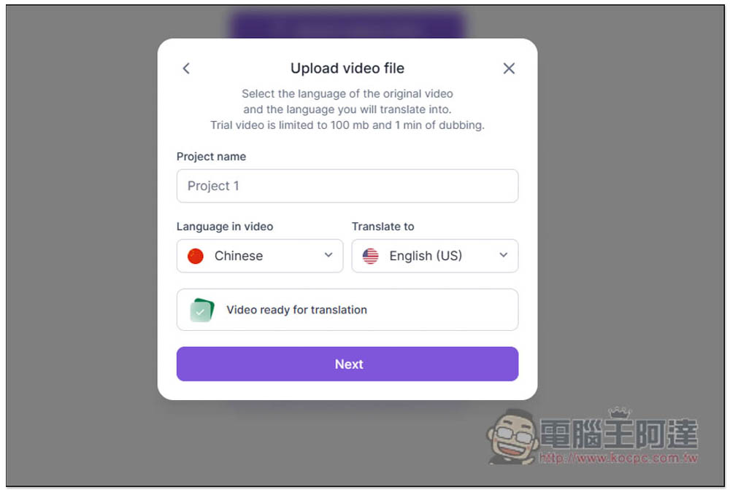
Task: Expand the English (US) dropdown arrow
Action: [x=503, y=255]
